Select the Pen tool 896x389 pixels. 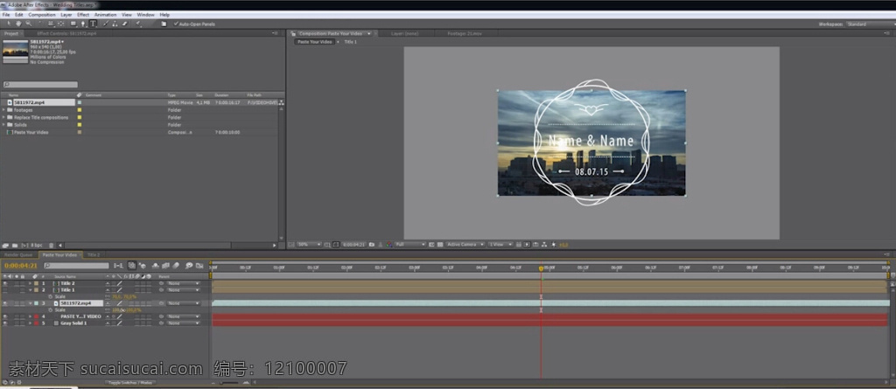click(x=83, y=24)
